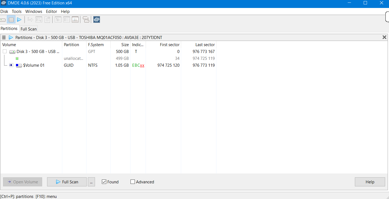Image resolution: width=389 pixels, height=199 pixels.
Task: Tick the checkbox next to Disk 3
Action: click(x=5, y=52)
